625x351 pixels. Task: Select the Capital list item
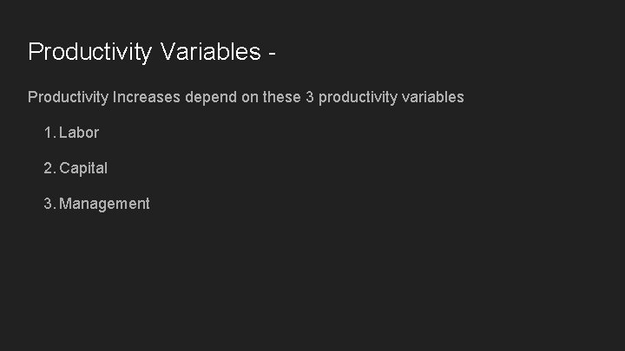[83, 168]
